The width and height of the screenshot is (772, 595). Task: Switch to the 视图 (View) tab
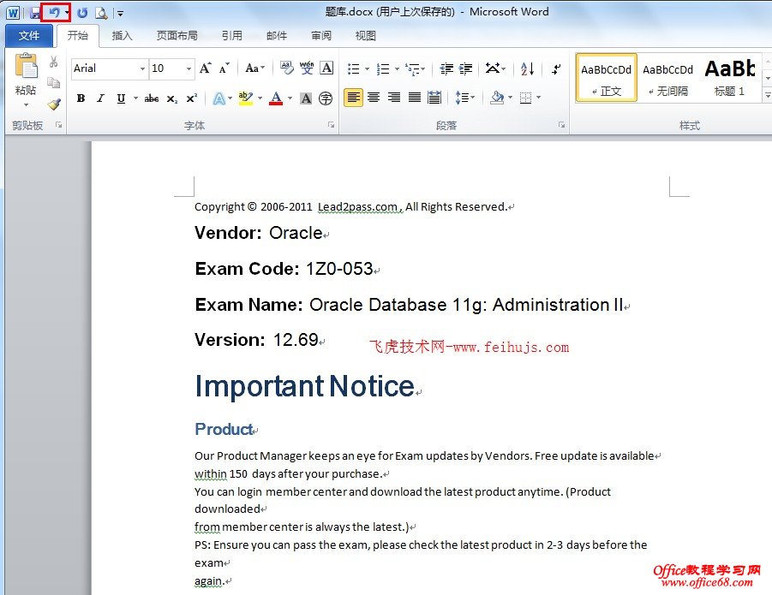click(x=365, y=35)
